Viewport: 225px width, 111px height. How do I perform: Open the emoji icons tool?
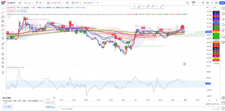point(3,38)
